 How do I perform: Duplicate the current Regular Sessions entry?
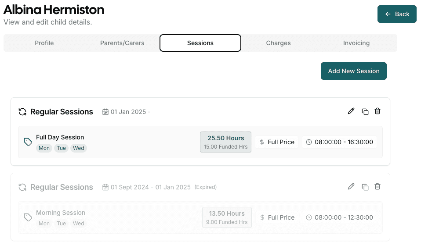click(365, 111)
